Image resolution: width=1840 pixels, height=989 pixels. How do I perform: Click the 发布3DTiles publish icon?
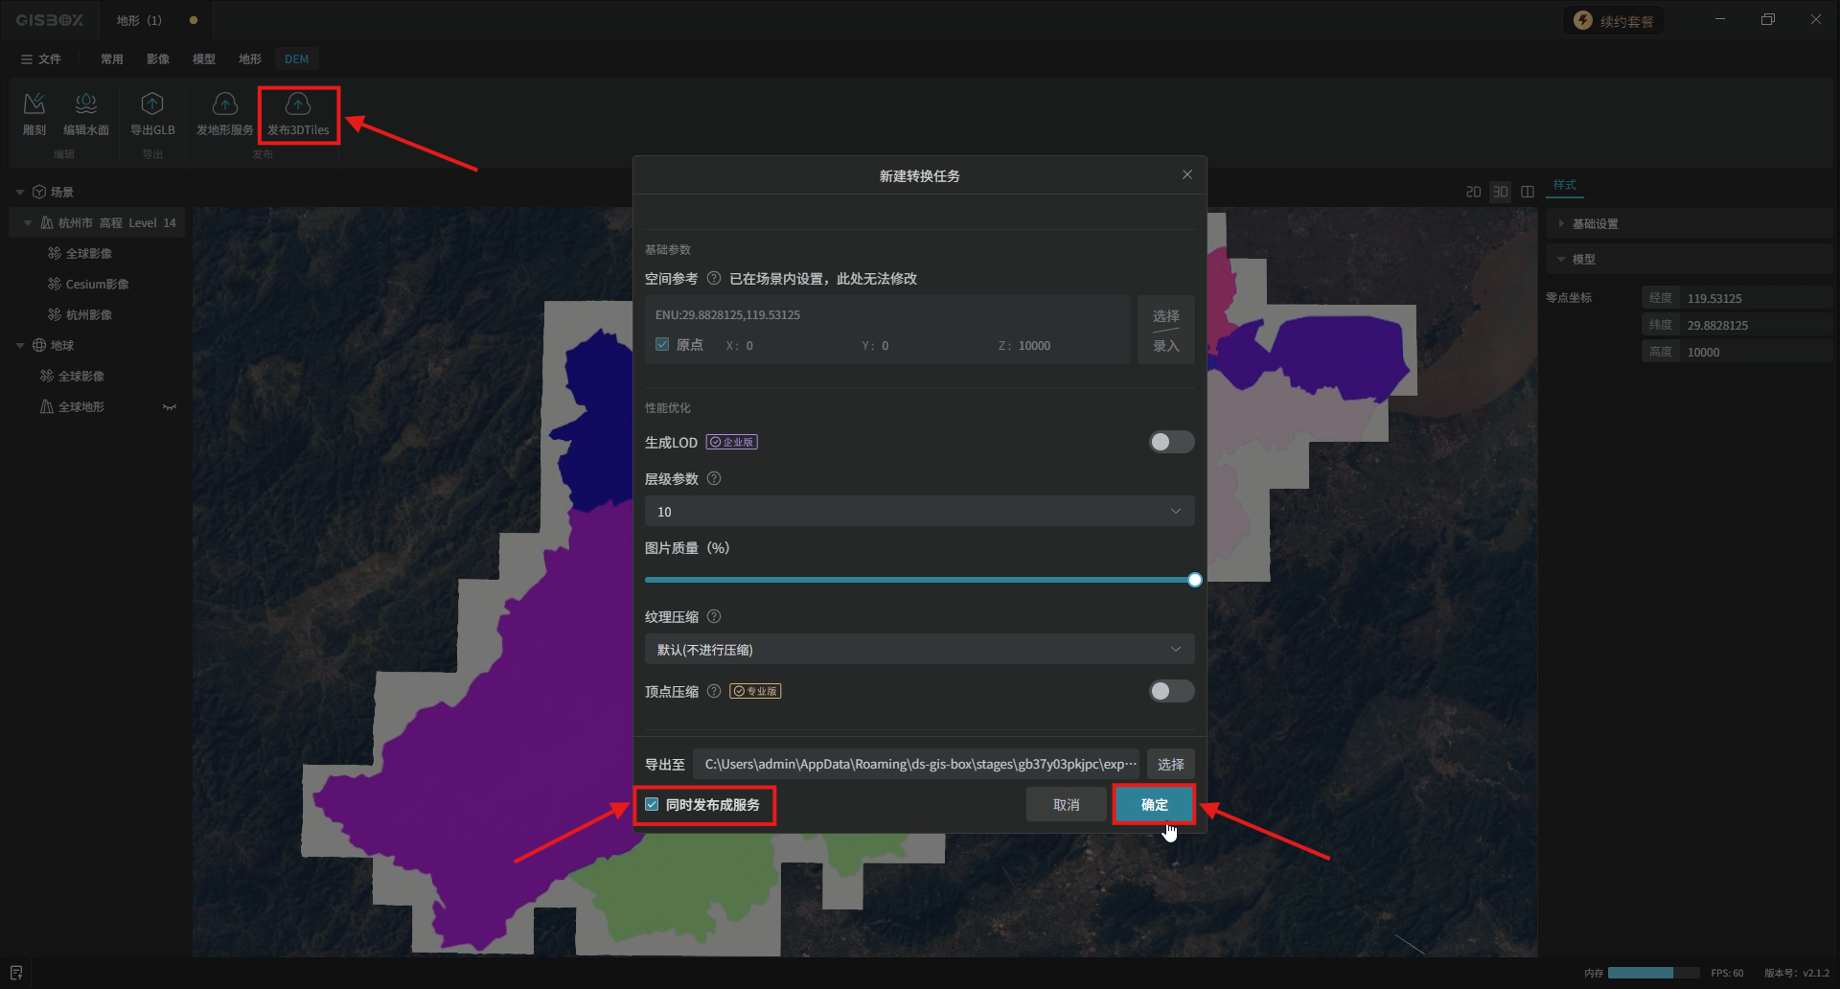click(x=298, y=103)
